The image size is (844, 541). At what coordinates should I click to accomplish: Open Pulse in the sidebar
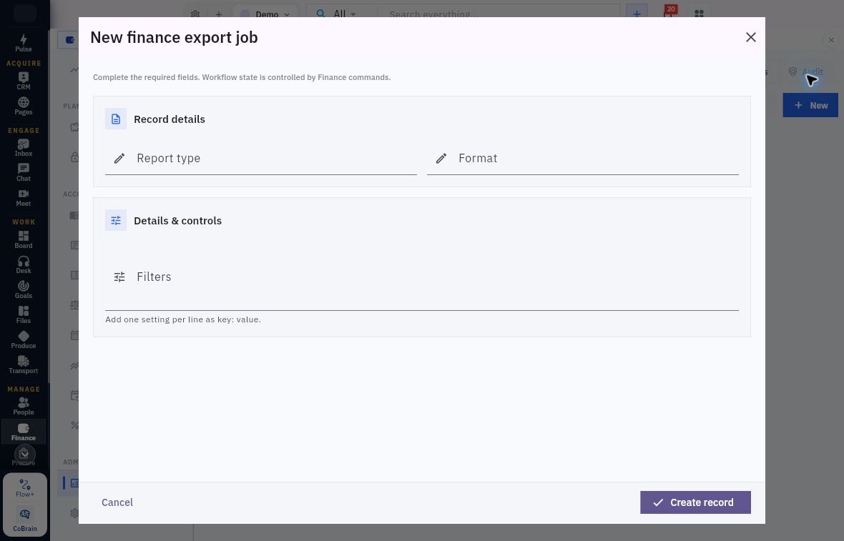(23, 43)
